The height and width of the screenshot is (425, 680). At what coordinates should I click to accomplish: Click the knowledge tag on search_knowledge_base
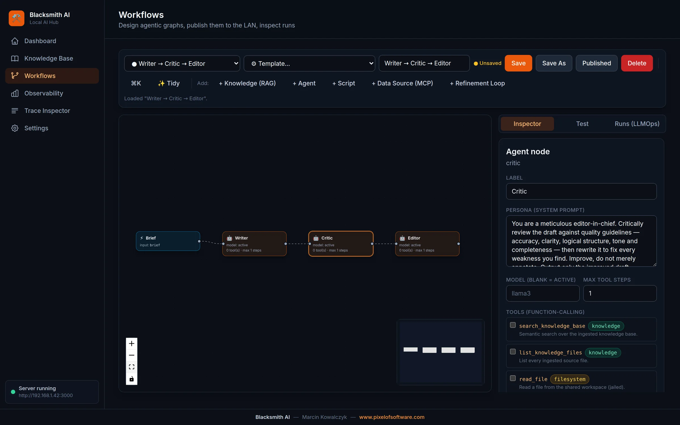point(606,326)
